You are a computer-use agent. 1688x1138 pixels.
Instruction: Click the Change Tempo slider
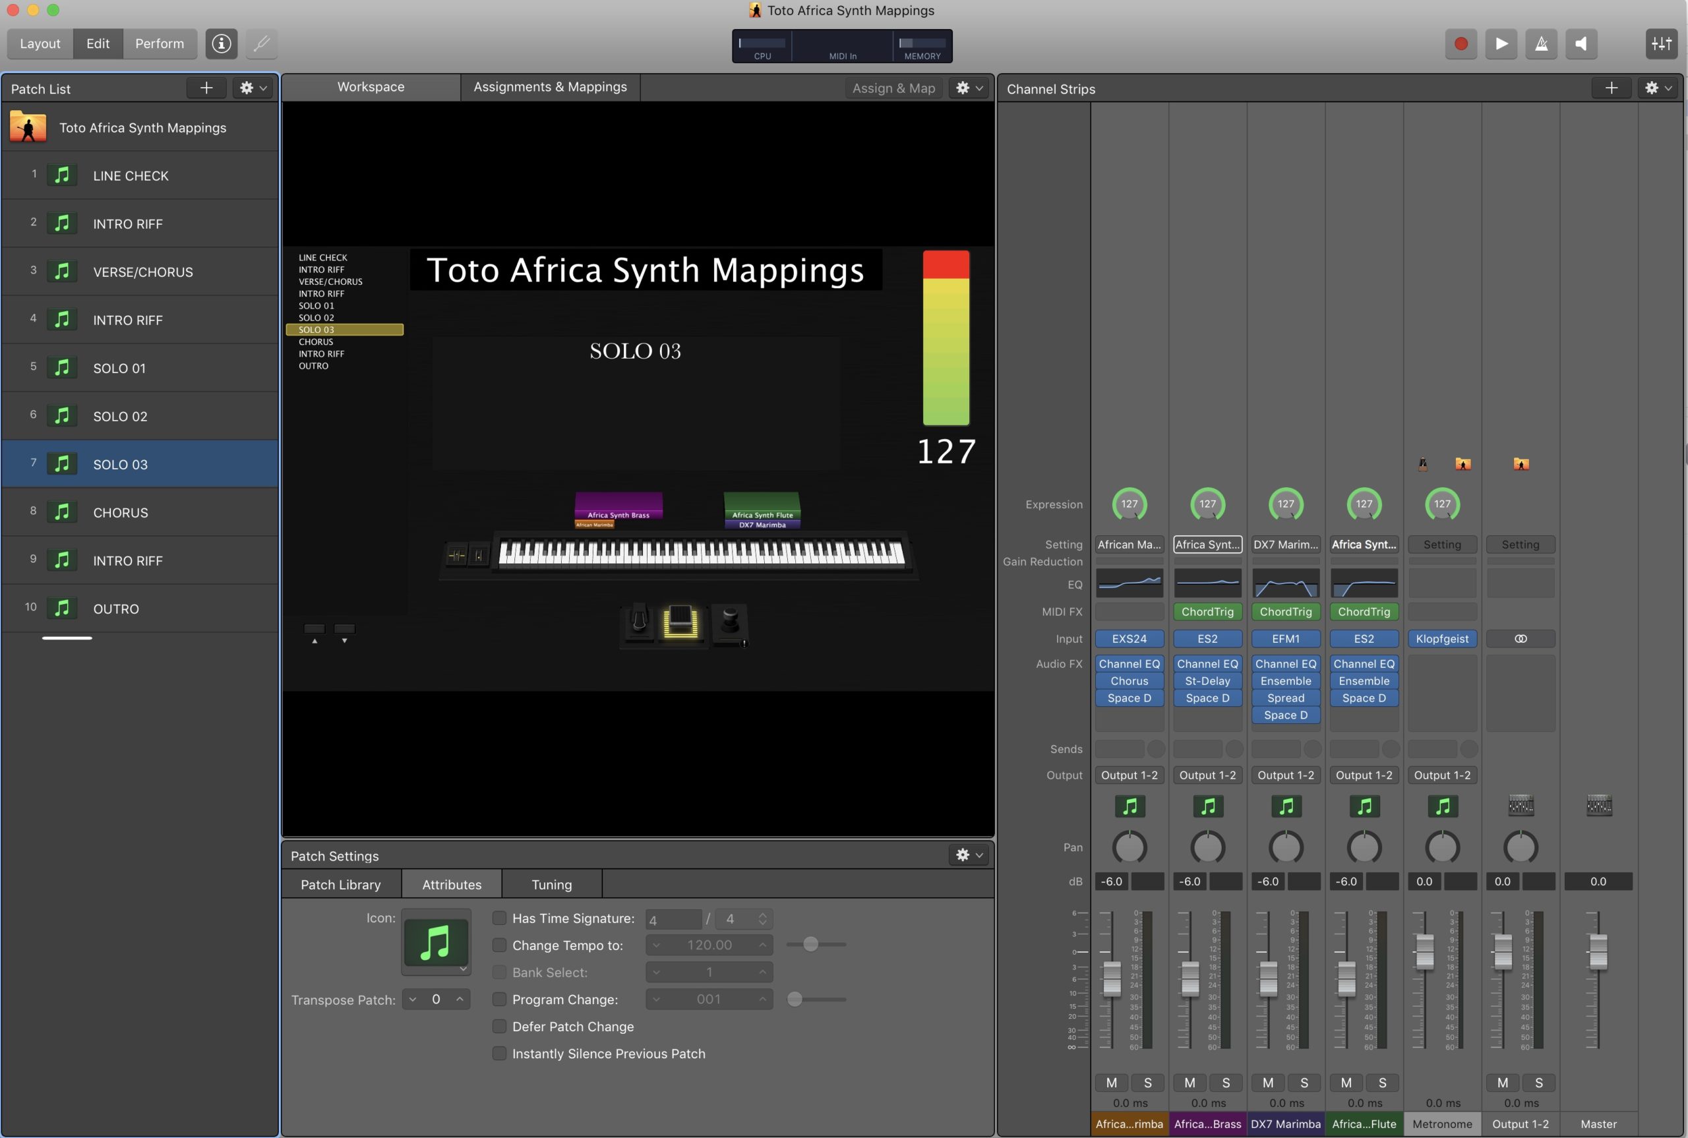pyautogui.click(x=811, y=944)
